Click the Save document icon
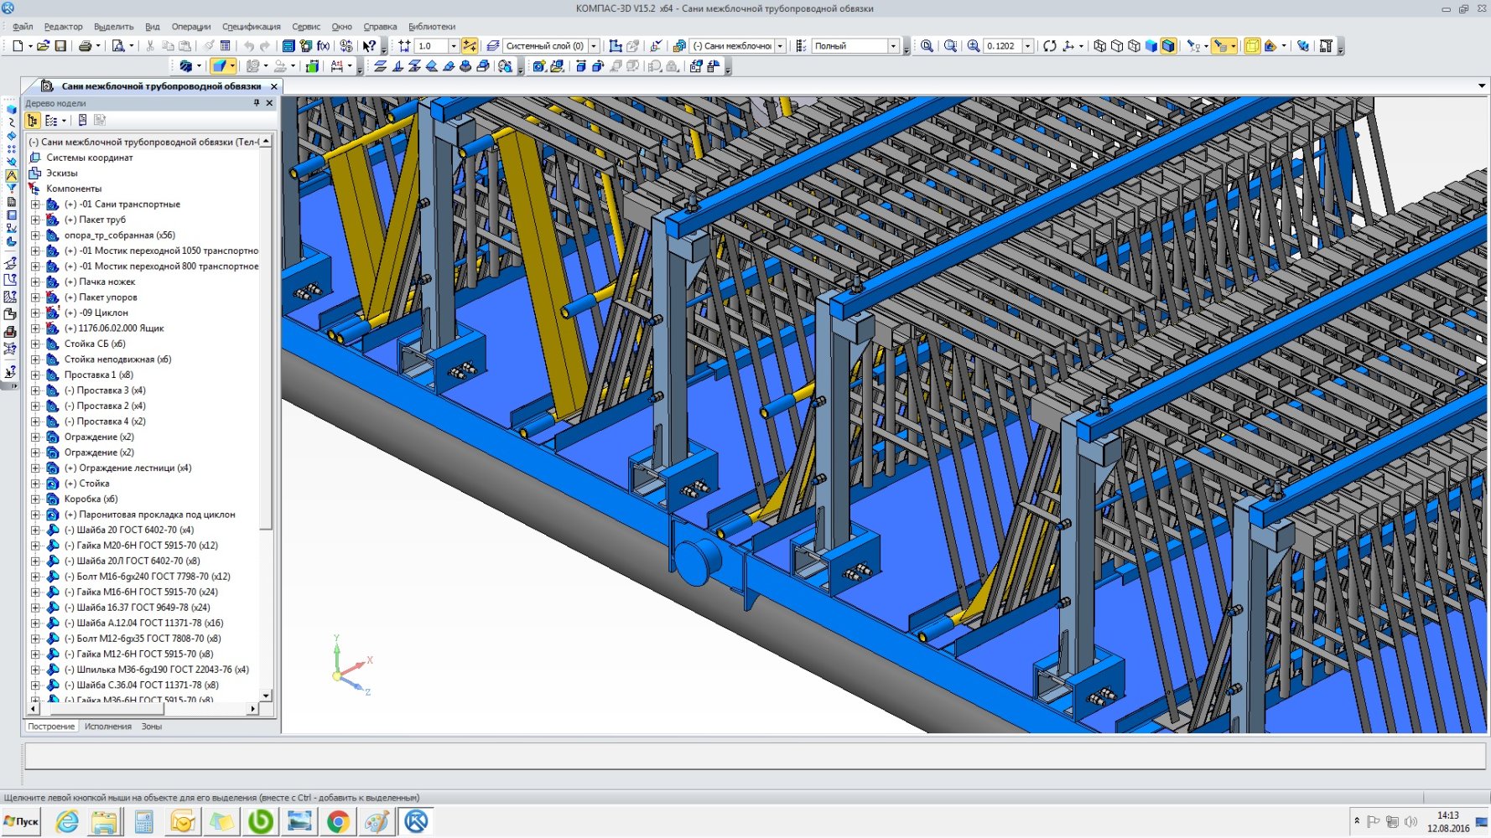Viewport: 1491px width, 838px height. click(x=60, y=46)
